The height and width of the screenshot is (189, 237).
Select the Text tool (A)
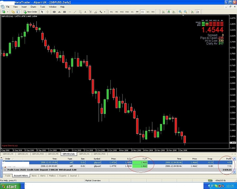(x=85, y=12)
